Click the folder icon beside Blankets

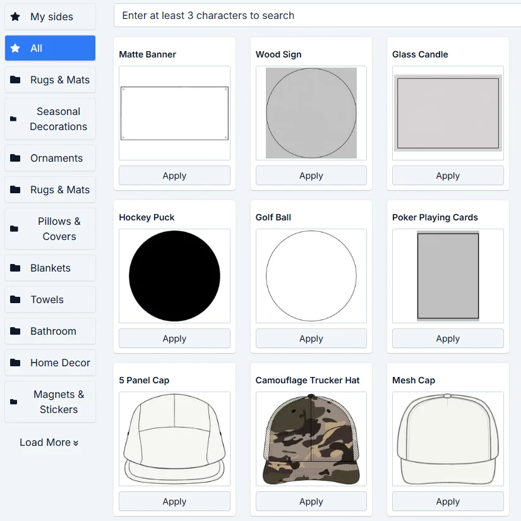tap(15, 268)
